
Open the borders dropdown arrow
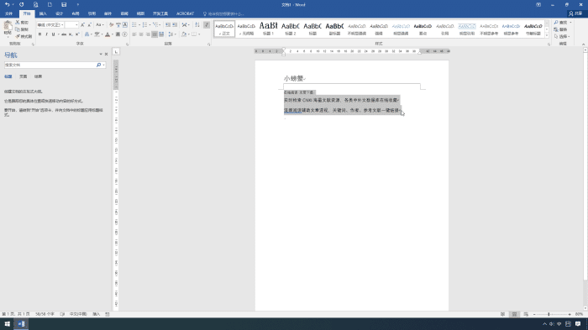[199, 34]
